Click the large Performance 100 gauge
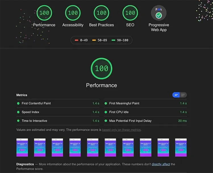213x173 pixels. (x=101, y=69)
